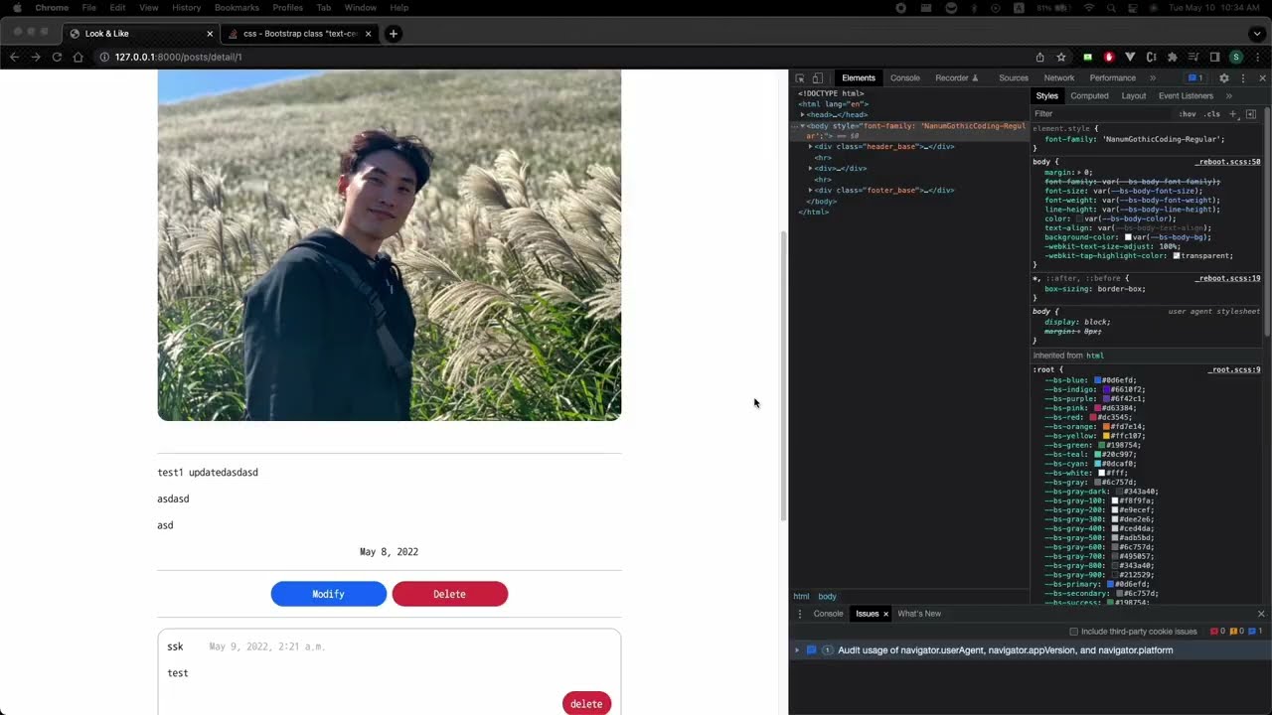Open the Extensions puzzle icon

point(1173,57)
